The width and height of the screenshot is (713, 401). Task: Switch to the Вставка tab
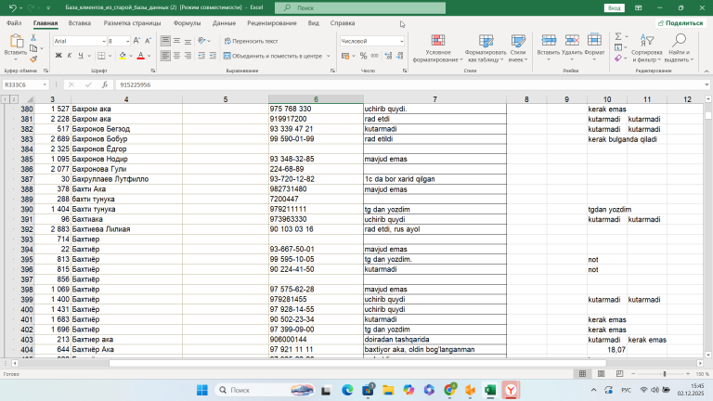80,22
